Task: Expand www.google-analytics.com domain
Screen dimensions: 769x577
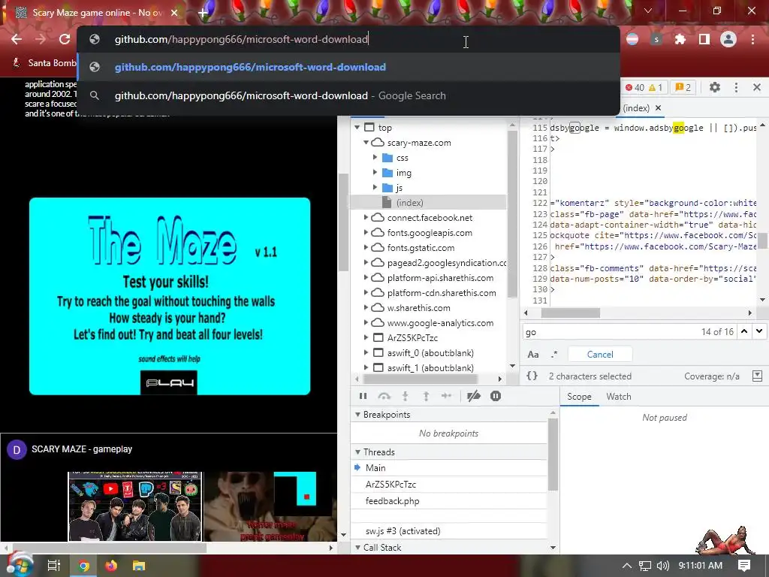Action: point(366,323)
